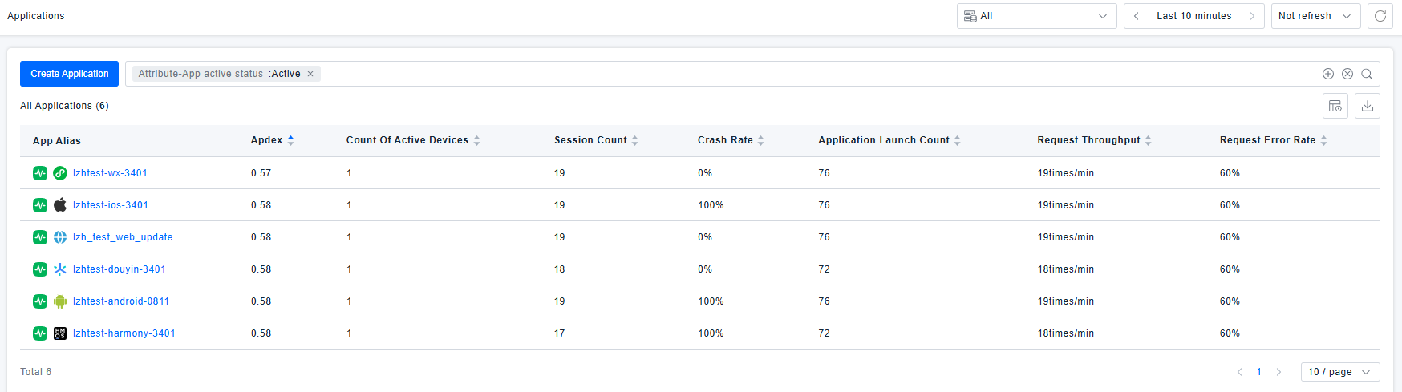The height and width of the screenshot is (392, 1402).
Task: Click inside the filter search field
Action: [x=802, y=74]
